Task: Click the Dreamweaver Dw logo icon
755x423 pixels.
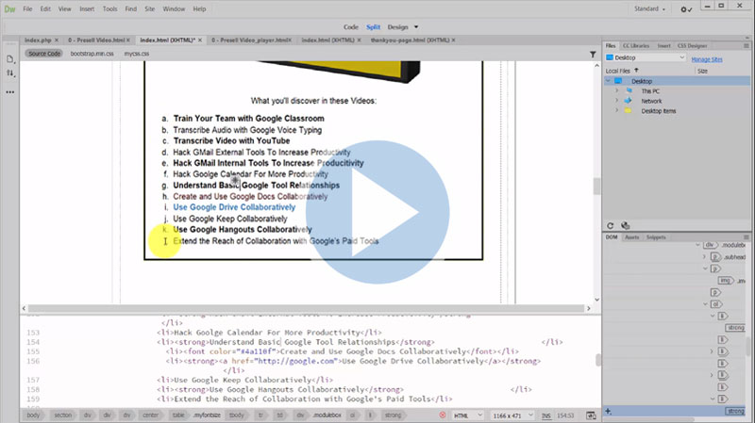Action: point(11,8)
